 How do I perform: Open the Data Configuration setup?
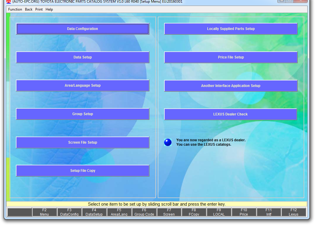pyautogui.click(x=83, y=29)
